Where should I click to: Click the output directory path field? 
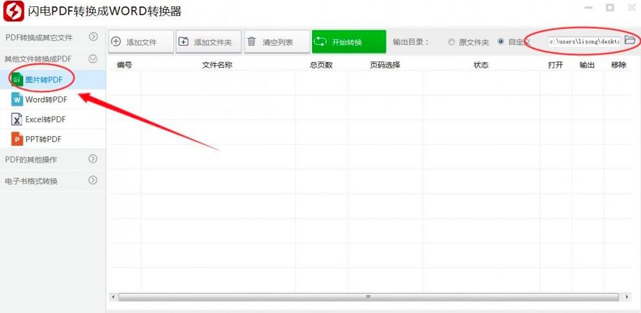(x=585, y=41)
